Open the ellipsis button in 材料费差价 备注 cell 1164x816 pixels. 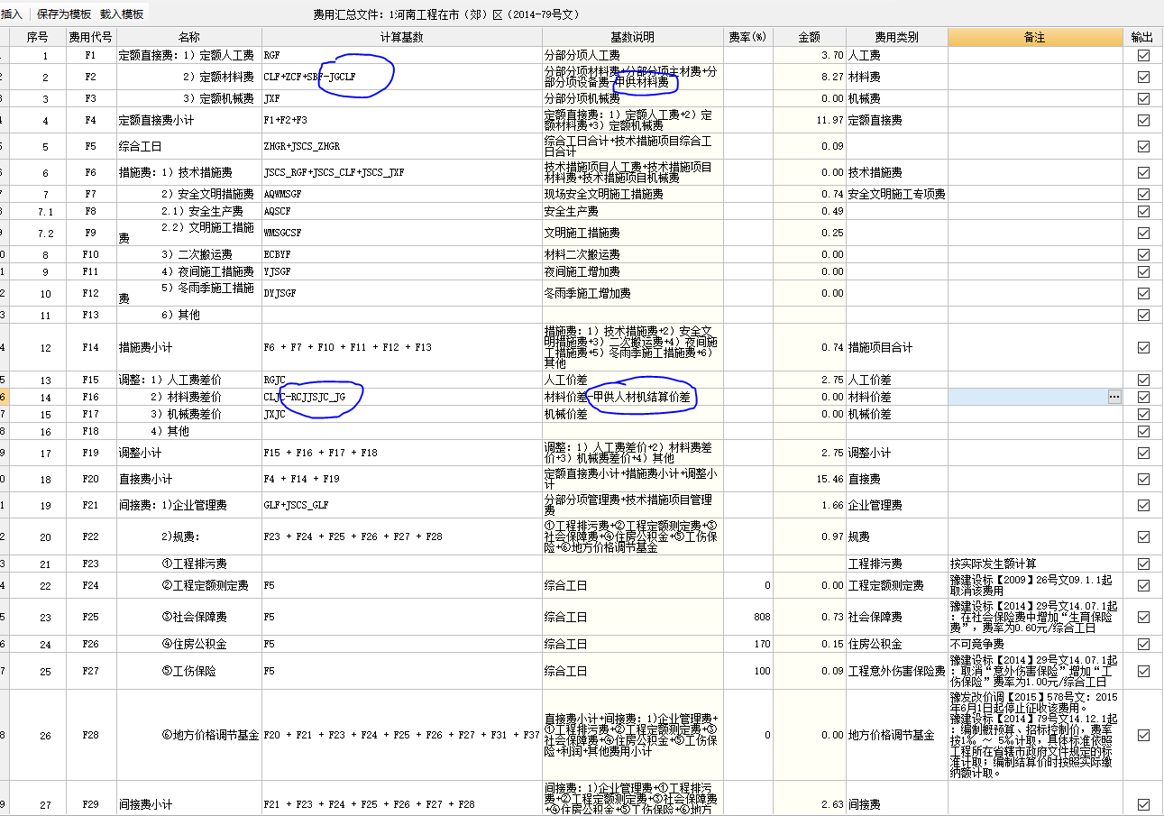pyautogui.click(x=1114, y=397)
